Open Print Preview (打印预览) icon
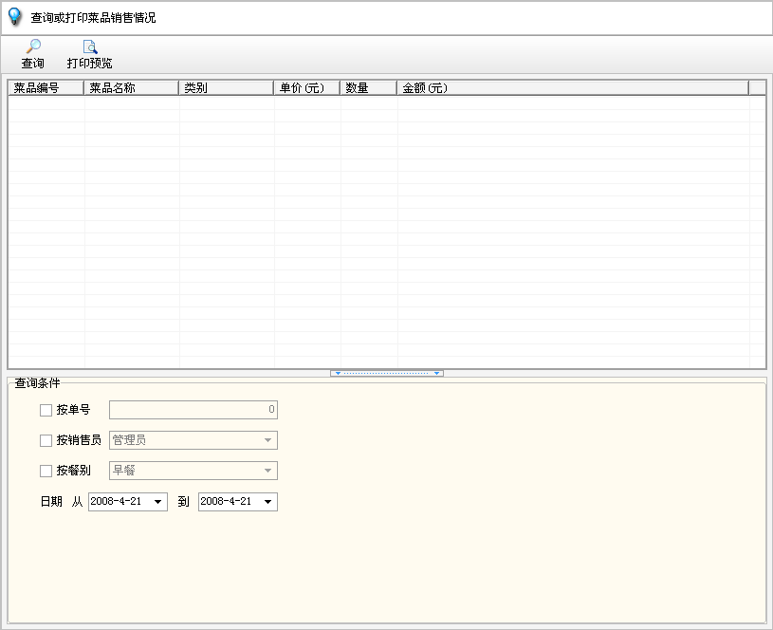The width and height of the screenshot is (773, 630). click(x=89, y=47)
